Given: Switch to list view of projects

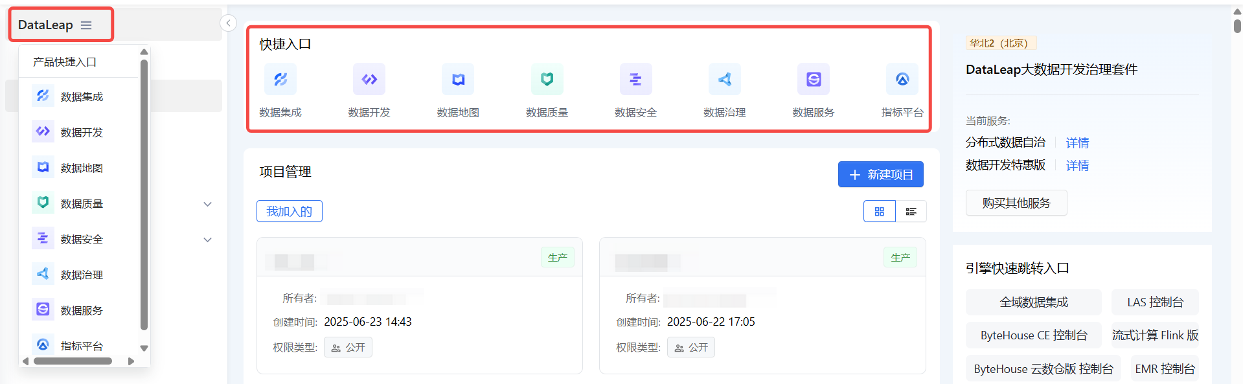Looking at the screenshot, I should click(x=911, y=211).
